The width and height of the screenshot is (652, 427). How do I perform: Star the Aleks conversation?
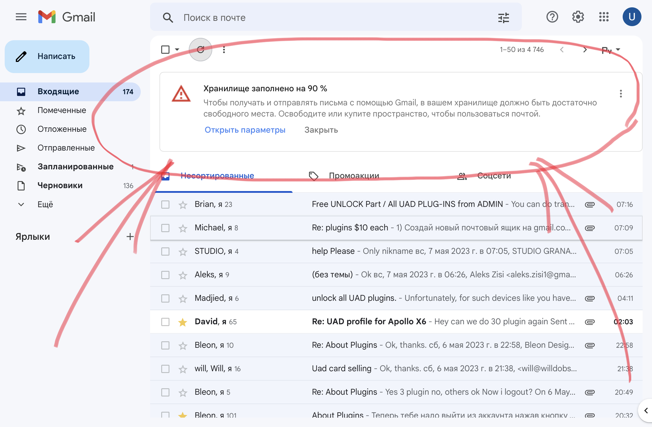click(183, 275)
